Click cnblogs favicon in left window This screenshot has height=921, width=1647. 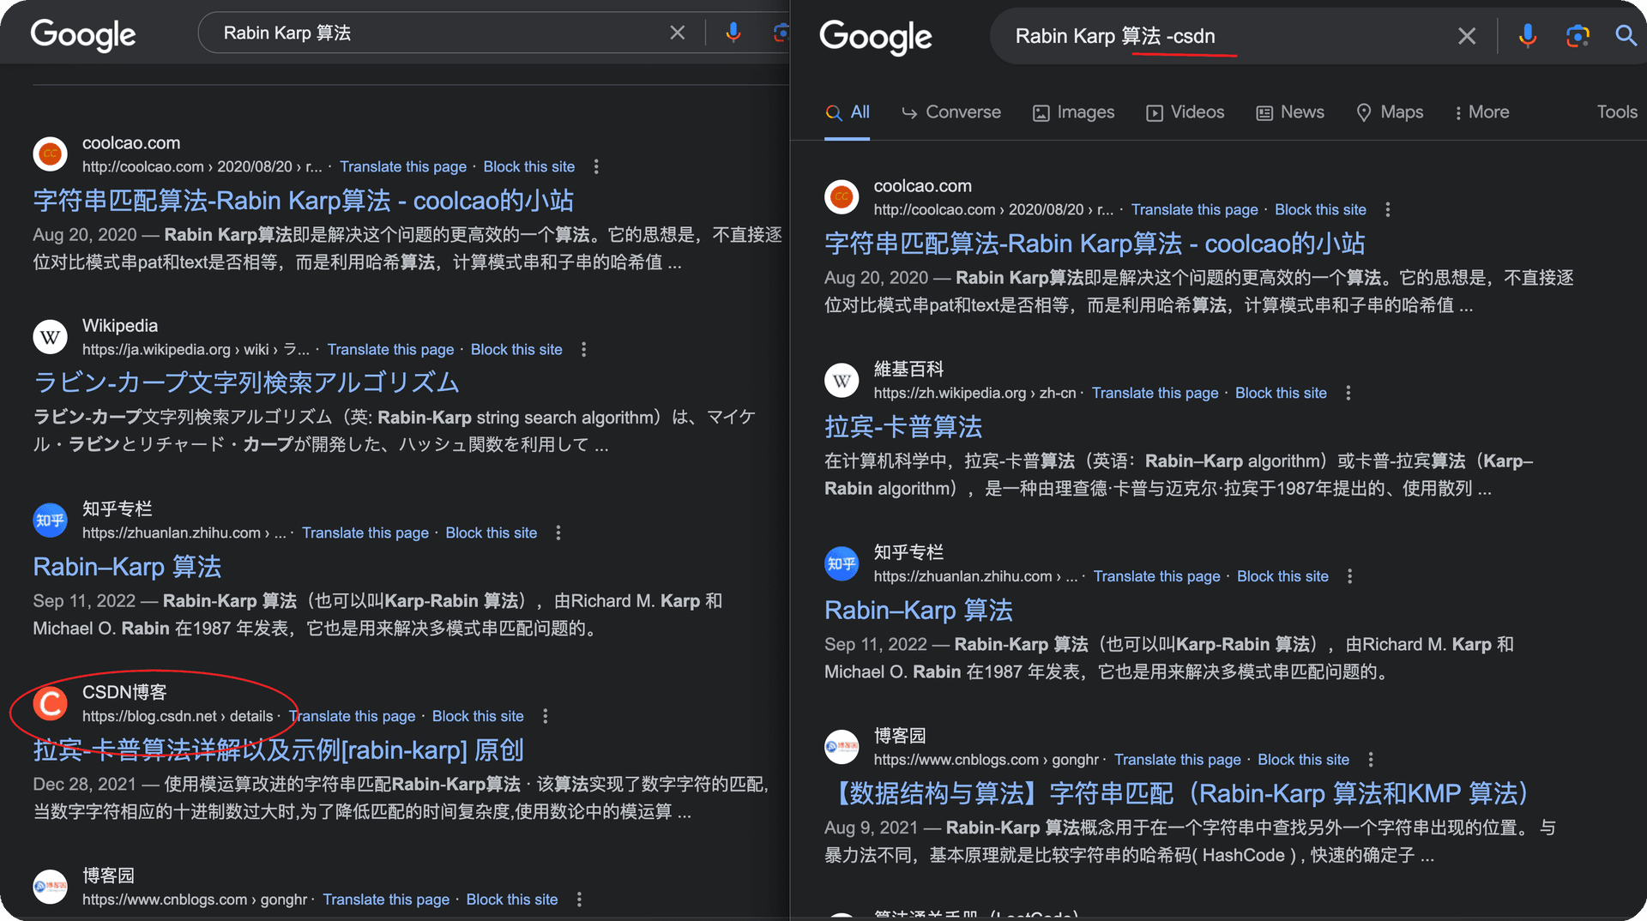50,888
